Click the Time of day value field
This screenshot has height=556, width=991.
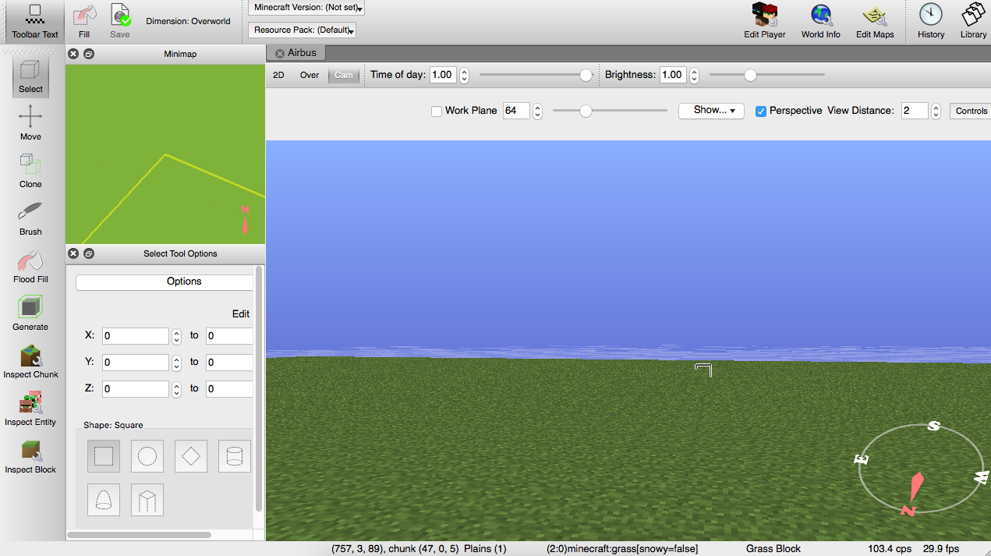(x=443, y=75)
